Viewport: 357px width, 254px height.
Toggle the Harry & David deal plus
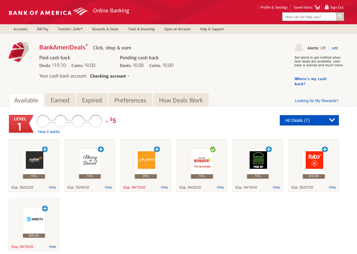coord(101,149)
